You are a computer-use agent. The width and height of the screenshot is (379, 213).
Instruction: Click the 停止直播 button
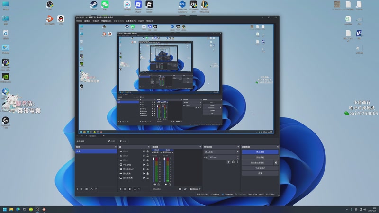(260, 152)
